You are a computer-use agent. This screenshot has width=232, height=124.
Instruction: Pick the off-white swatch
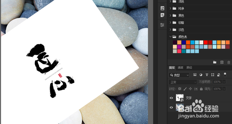click(x=201, y=42)
